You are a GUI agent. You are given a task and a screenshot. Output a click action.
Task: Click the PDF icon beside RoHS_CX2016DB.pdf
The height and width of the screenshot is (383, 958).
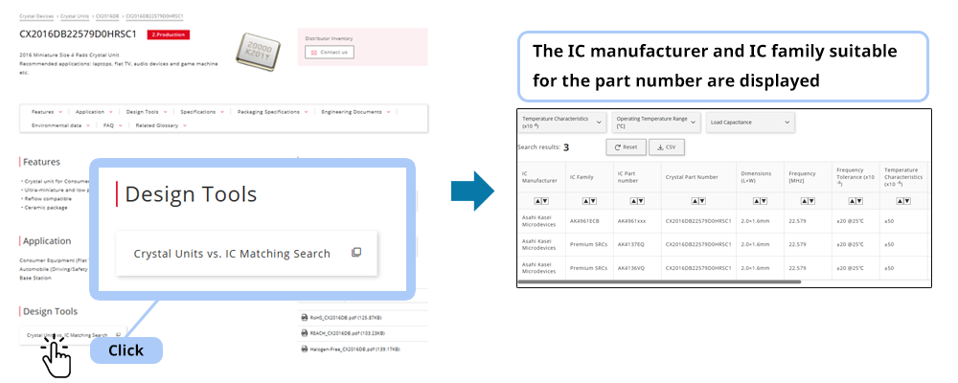(304, 318)
